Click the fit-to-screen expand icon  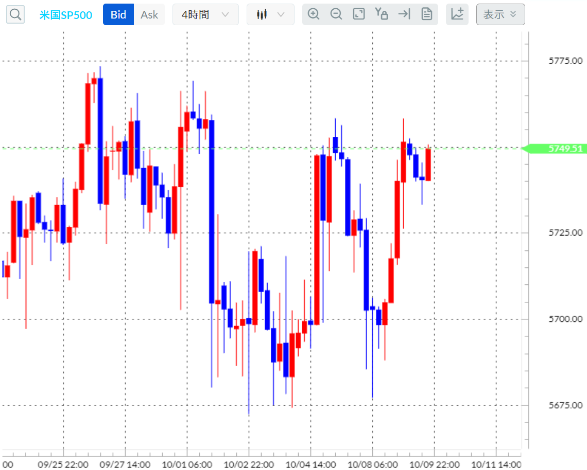[x=359, y=14]
